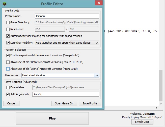This screenshot has height=127, width=165.
Task: Click the log line with 445.9807508830843
Action: tap(131, 31)
